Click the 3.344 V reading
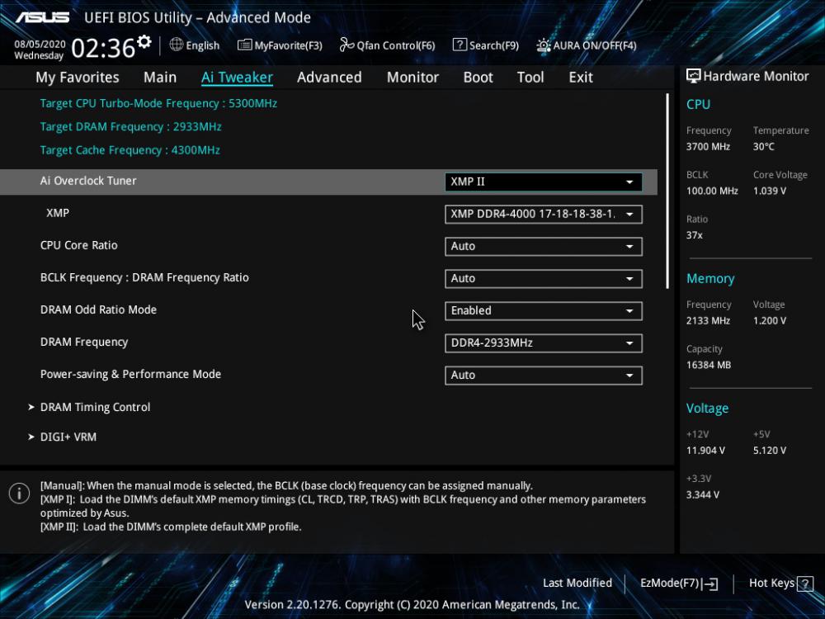 pos(702,494)
